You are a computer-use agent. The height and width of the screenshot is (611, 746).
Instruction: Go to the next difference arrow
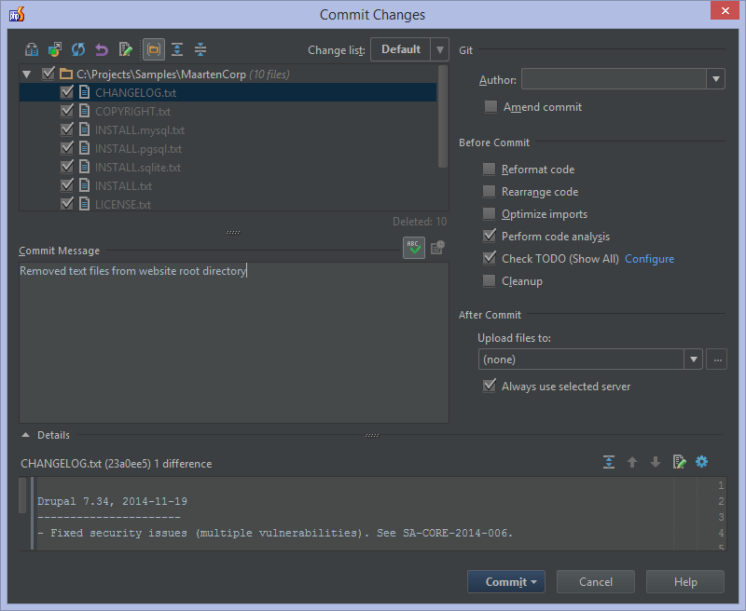[x=656, y=462]
